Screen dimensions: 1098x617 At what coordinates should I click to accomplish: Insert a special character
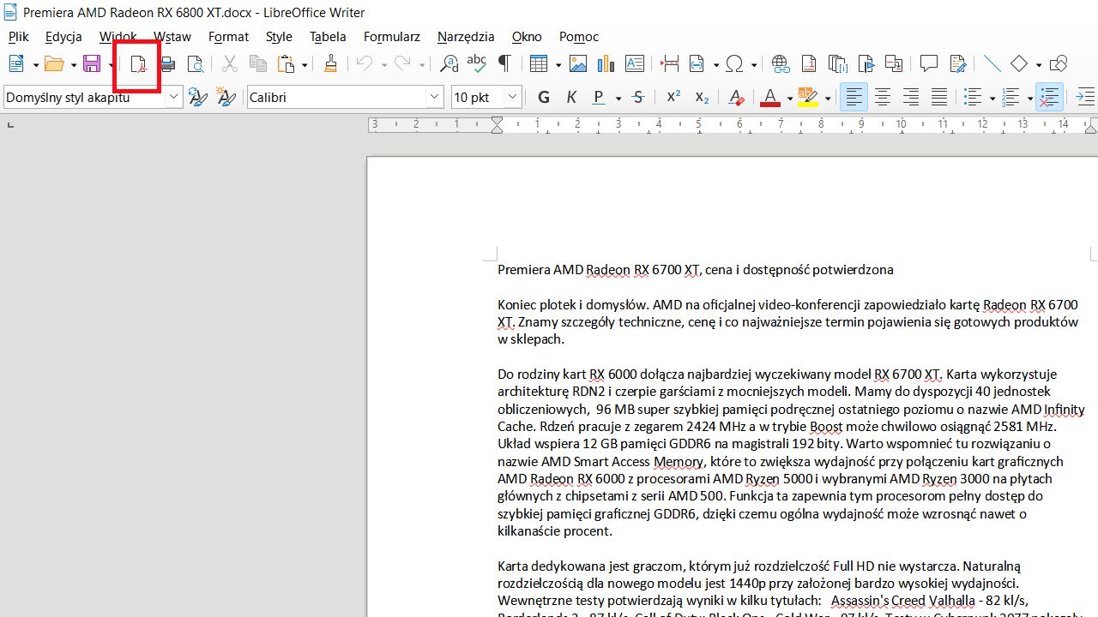[735, 64]
